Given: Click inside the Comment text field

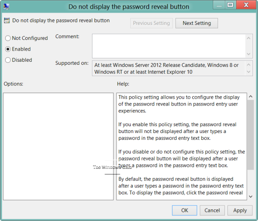Looking at the screenshot, I should click(168, 45).
